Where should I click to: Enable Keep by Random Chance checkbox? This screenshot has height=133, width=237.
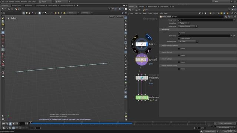pyautogui.click(x=179, y=69)
